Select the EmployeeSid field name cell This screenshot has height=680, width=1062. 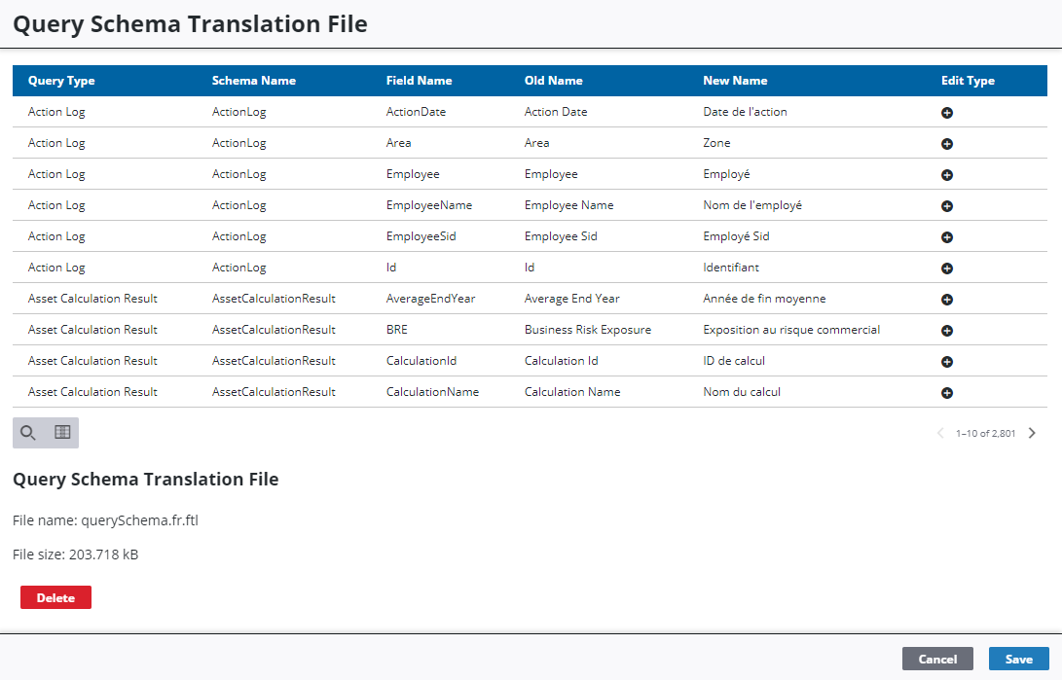(421, 236)
